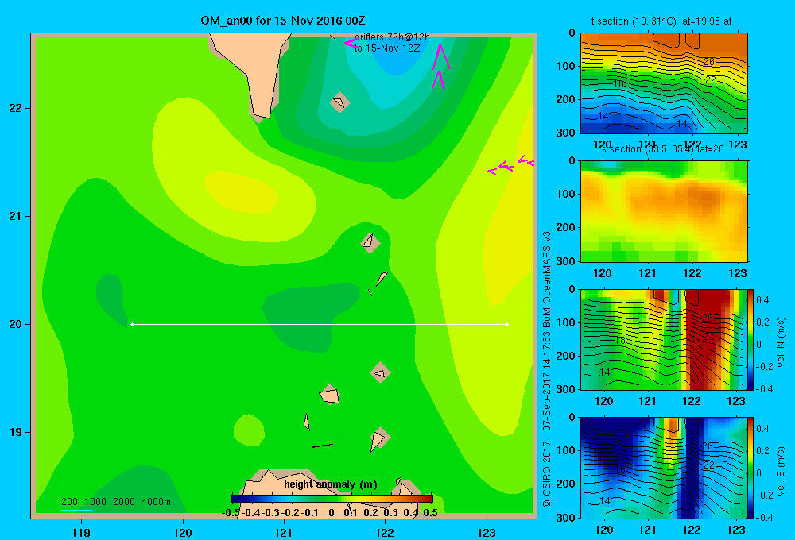This screenshot has width=795, height=540.
Task: Click the Taiwan landmass at top of map
Action: (253, 71)
